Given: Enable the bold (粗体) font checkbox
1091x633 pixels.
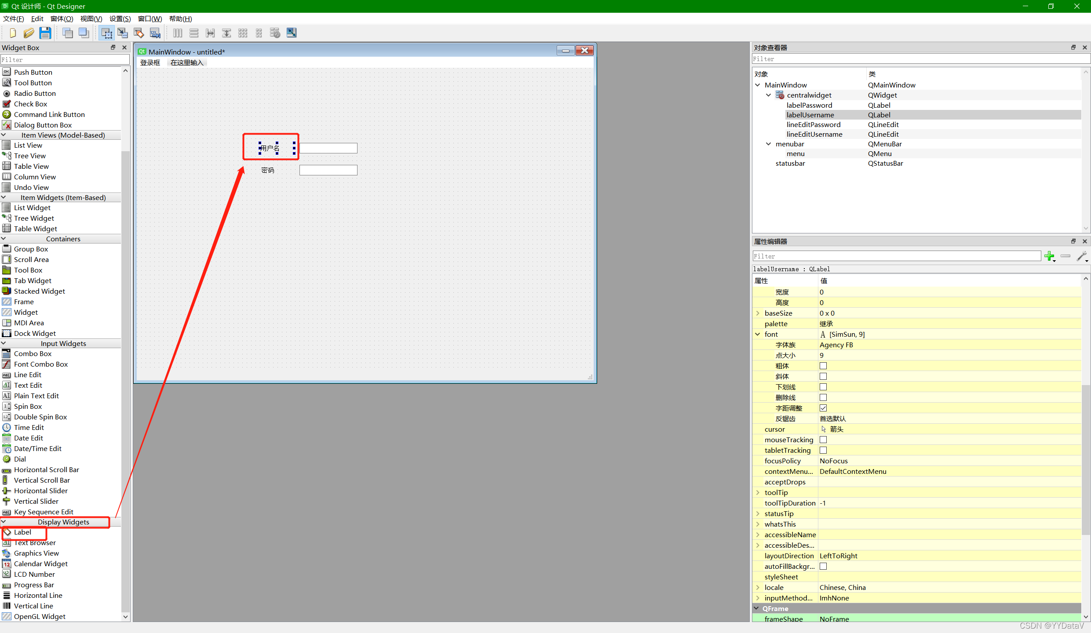Looking at the screenshot, I should coord(823,366).
